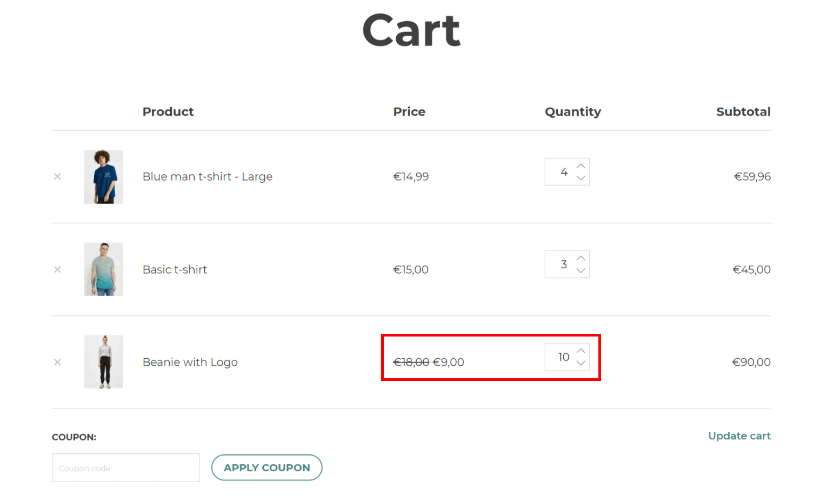Click the Quantity column header
Viewport: 827px width, 501px height.
click(573, 111)
